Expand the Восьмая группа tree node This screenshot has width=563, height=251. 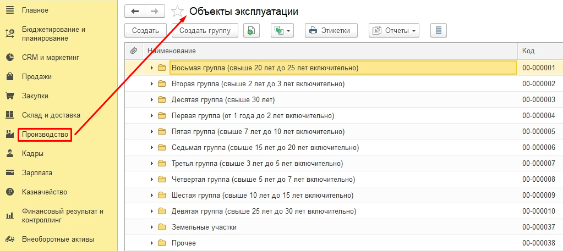152,68
